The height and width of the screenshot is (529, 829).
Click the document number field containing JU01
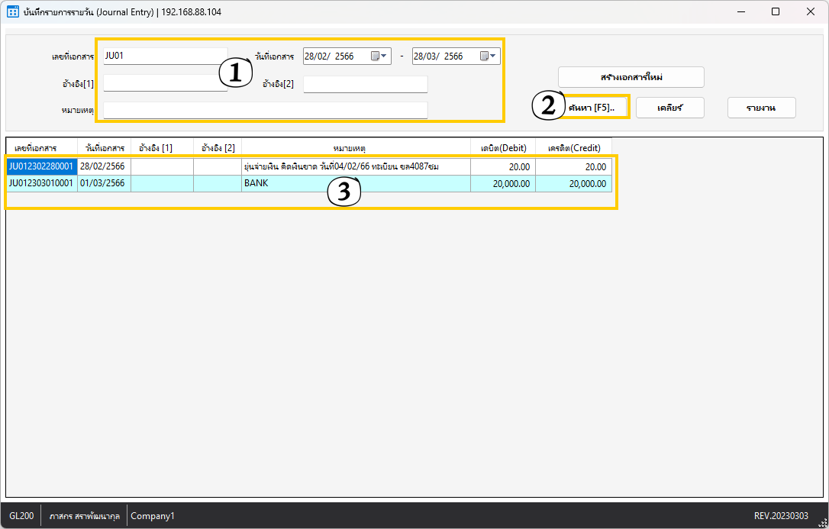[x=164, y=56]
